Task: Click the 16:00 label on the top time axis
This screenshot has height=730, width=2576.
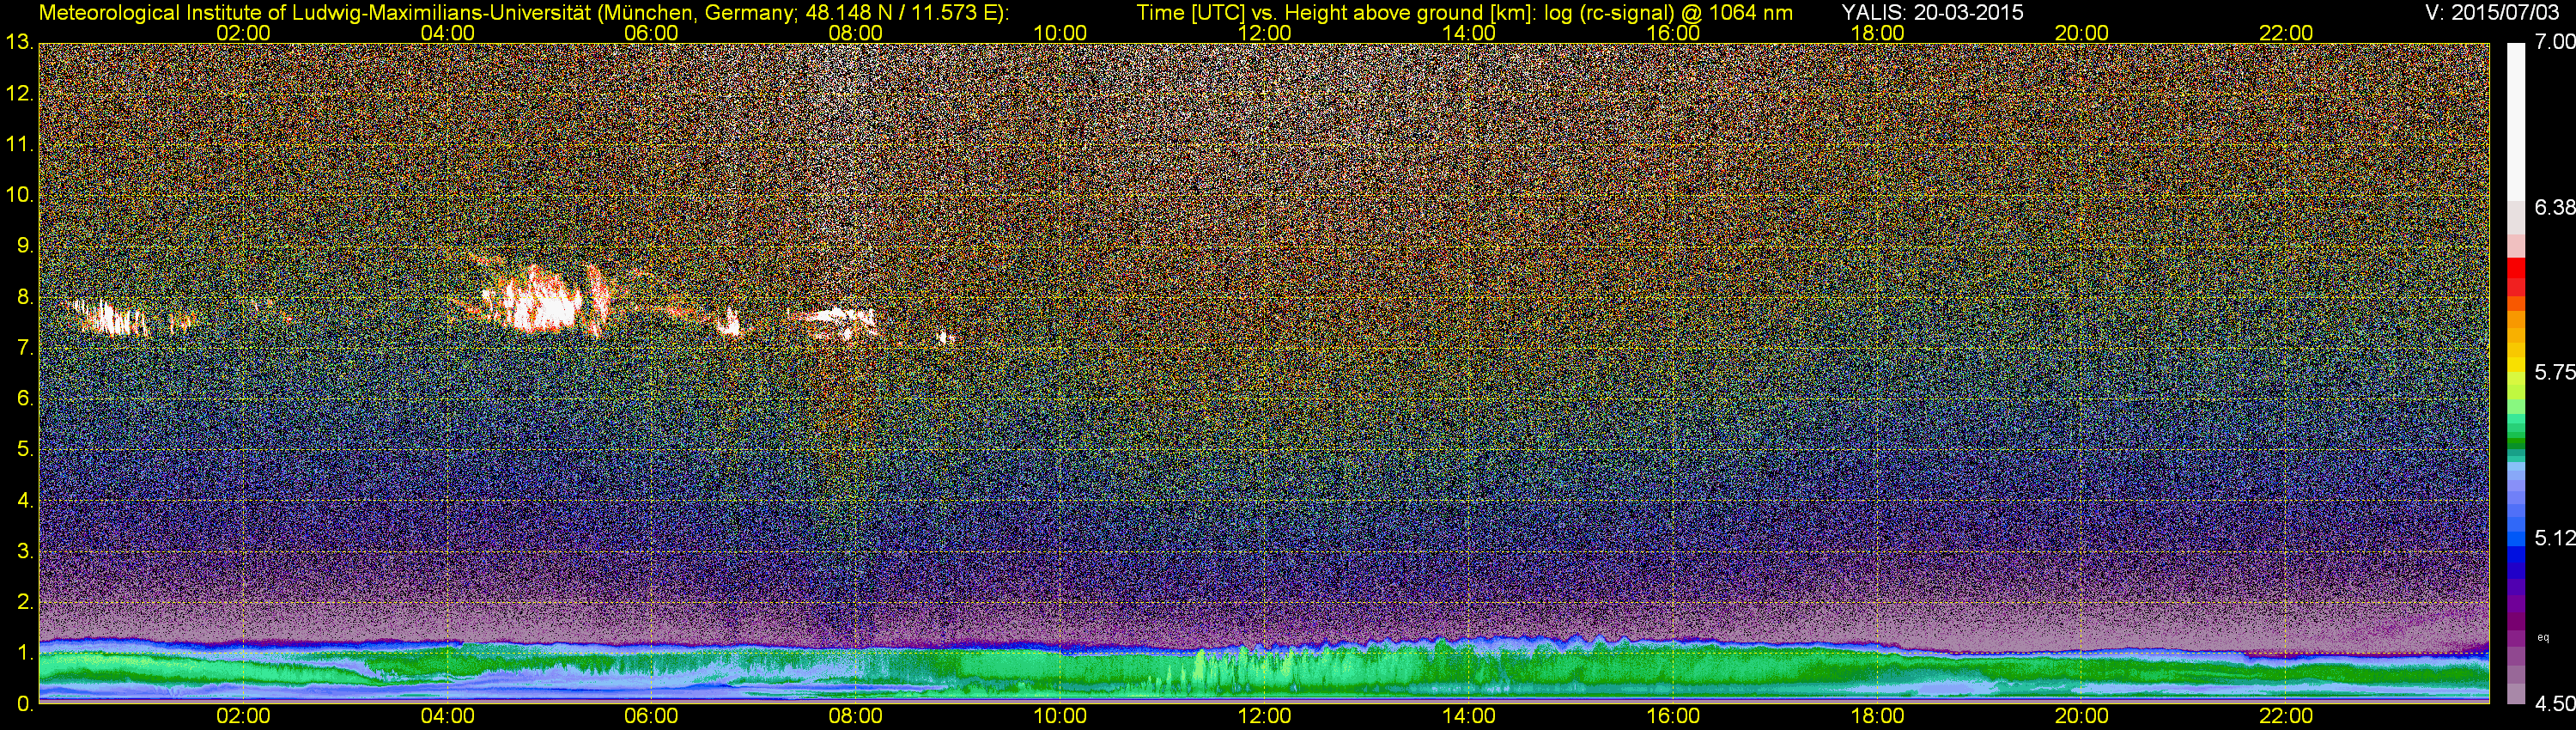Action: coord(1673,33)
